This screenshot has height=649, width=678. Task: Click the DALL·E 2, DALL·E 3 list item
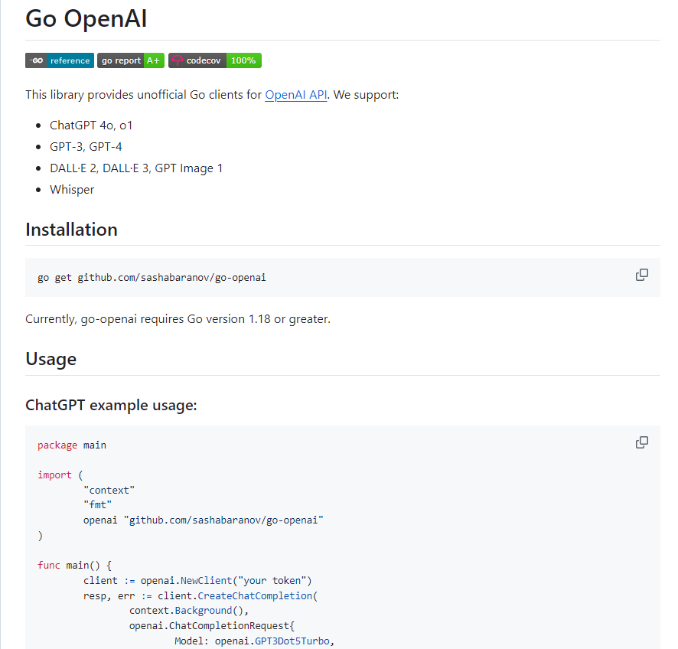pyautogui.click(x=136, y=168)
